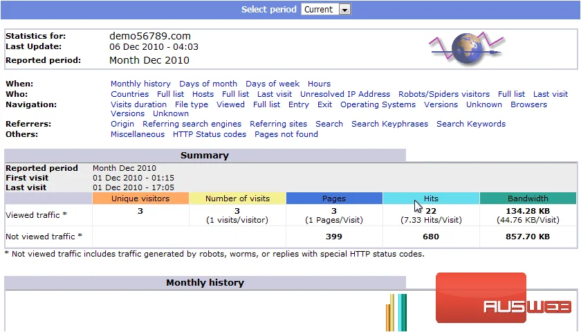
Task: Open the Unresolved IP Address link
Action: coord(345,94)
